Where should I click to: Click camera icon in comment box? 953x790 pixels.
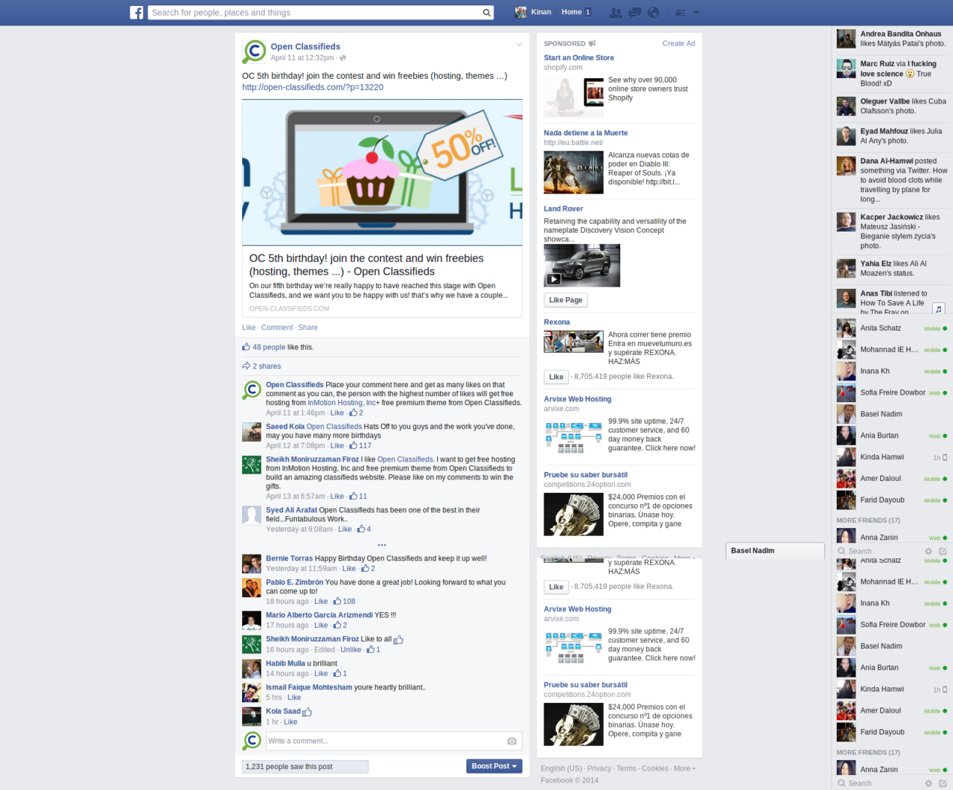click(x=511, y=741)
